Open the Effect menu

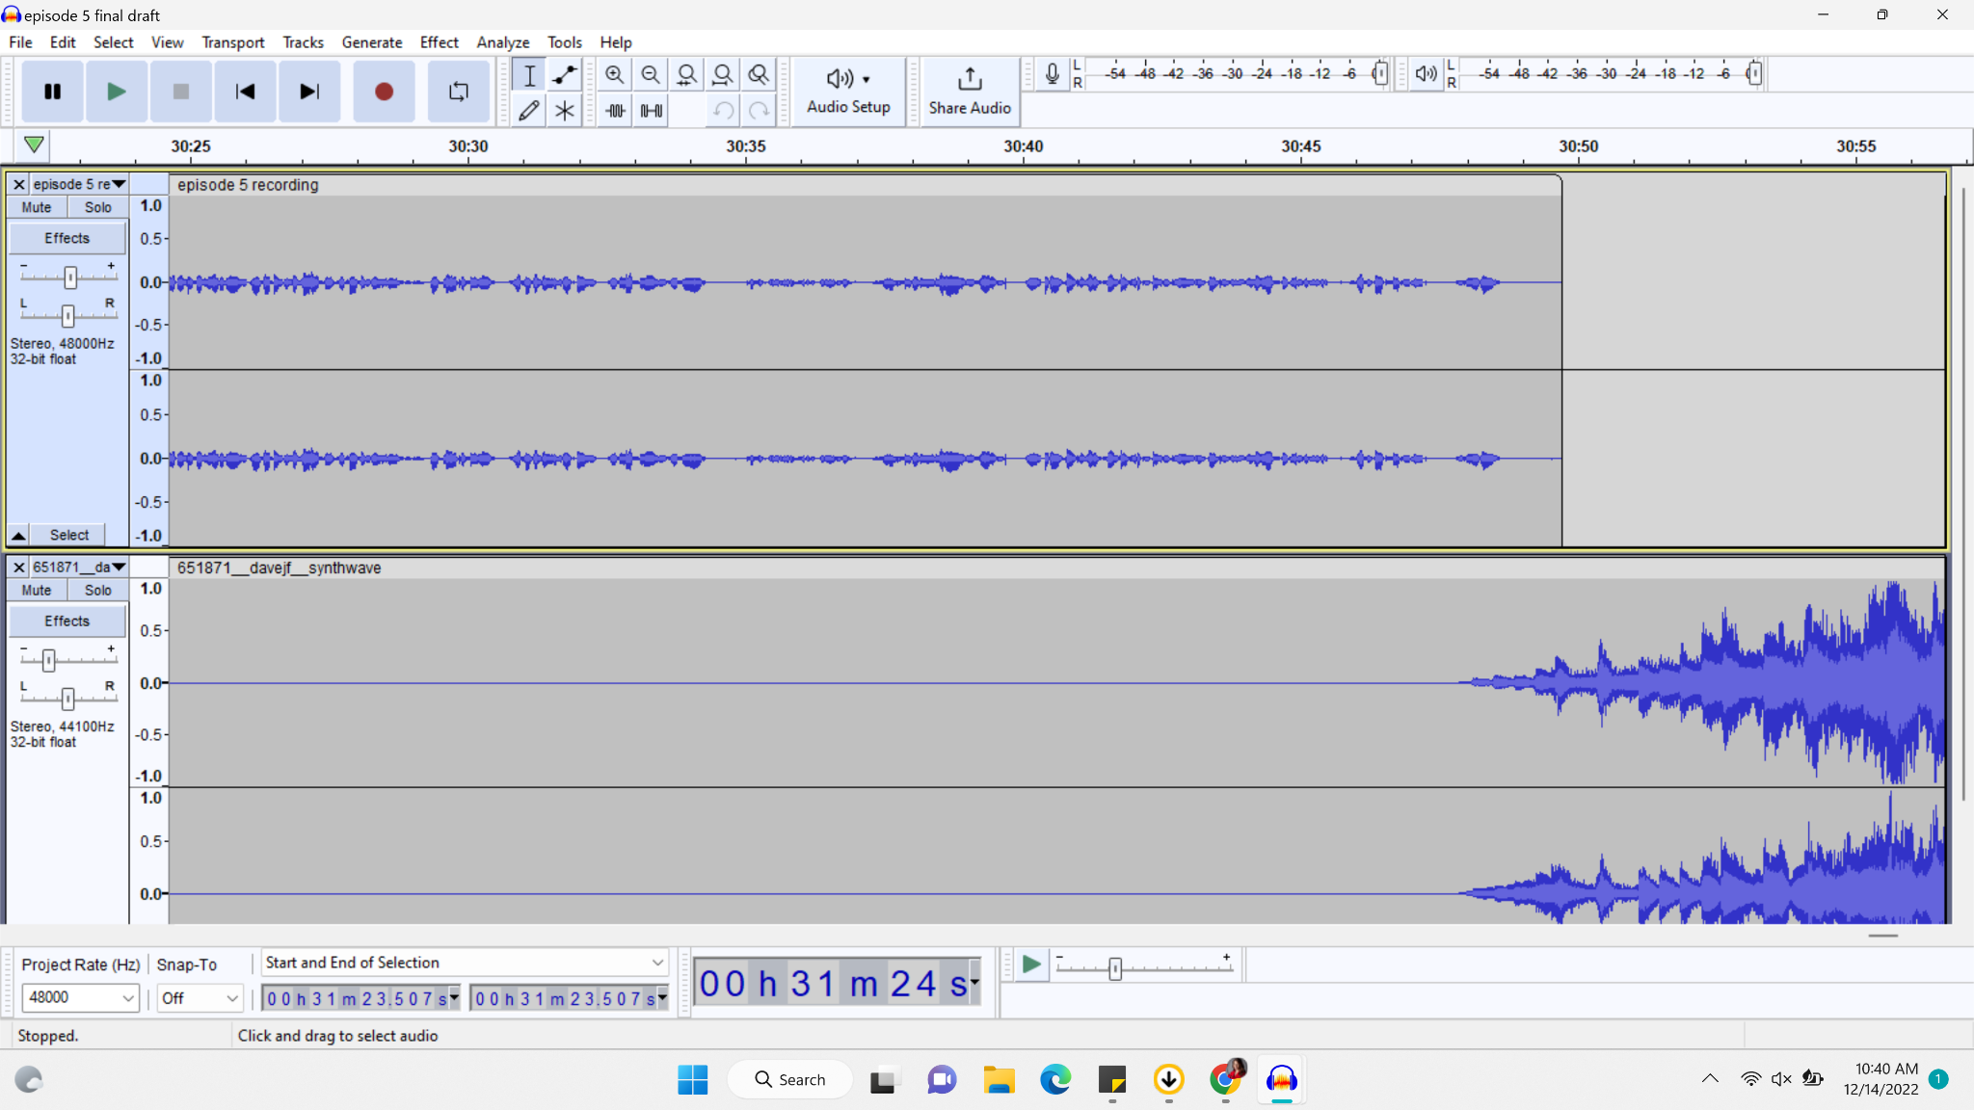(439, 42)
